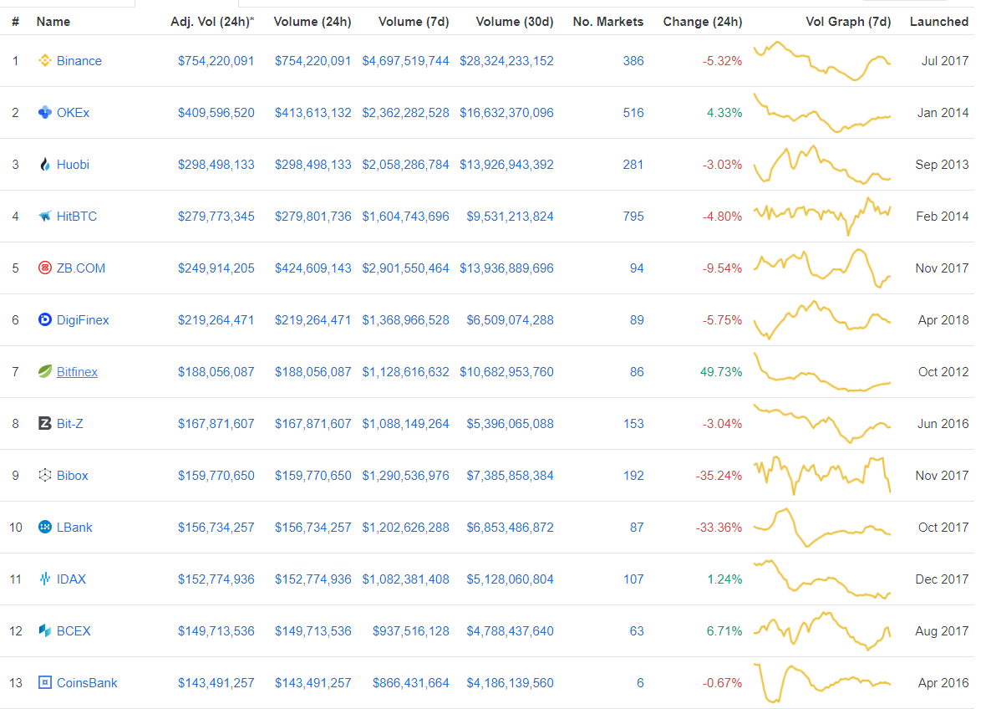This screenshot has height=709, width=986.
Task: Click the Binance logo icon
Action: tap(45, 61)
